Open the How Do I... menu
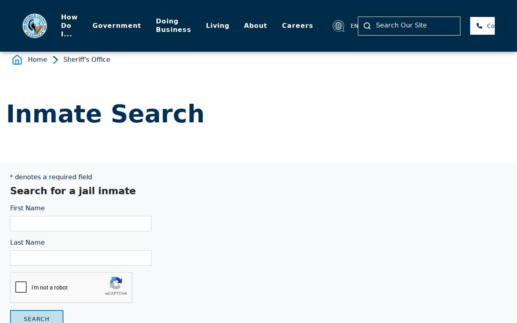The width and height of the screenshot is (517, 323). (69, 25)
